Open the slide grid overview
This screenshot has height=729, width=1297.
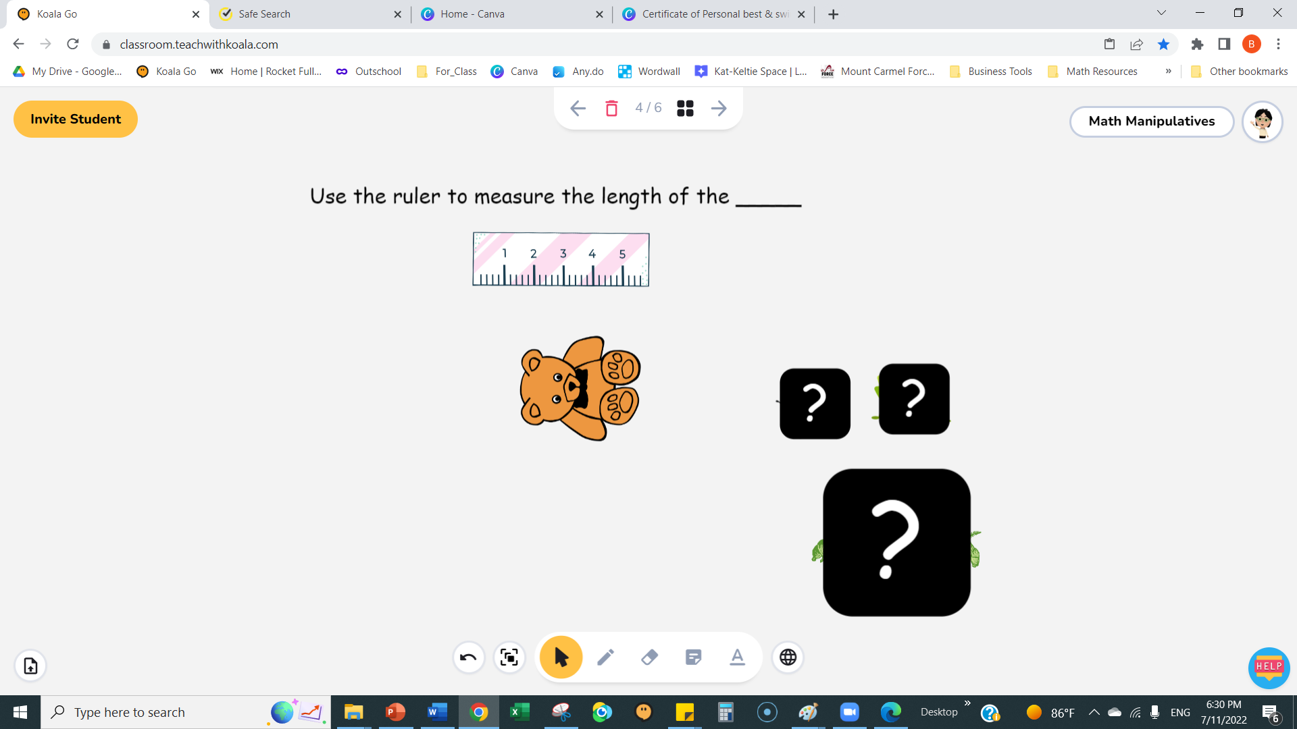685,108
